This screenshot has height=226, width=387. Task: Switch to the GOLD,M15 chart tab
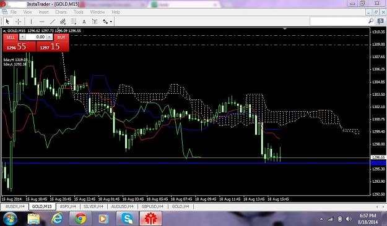(42, 207)
